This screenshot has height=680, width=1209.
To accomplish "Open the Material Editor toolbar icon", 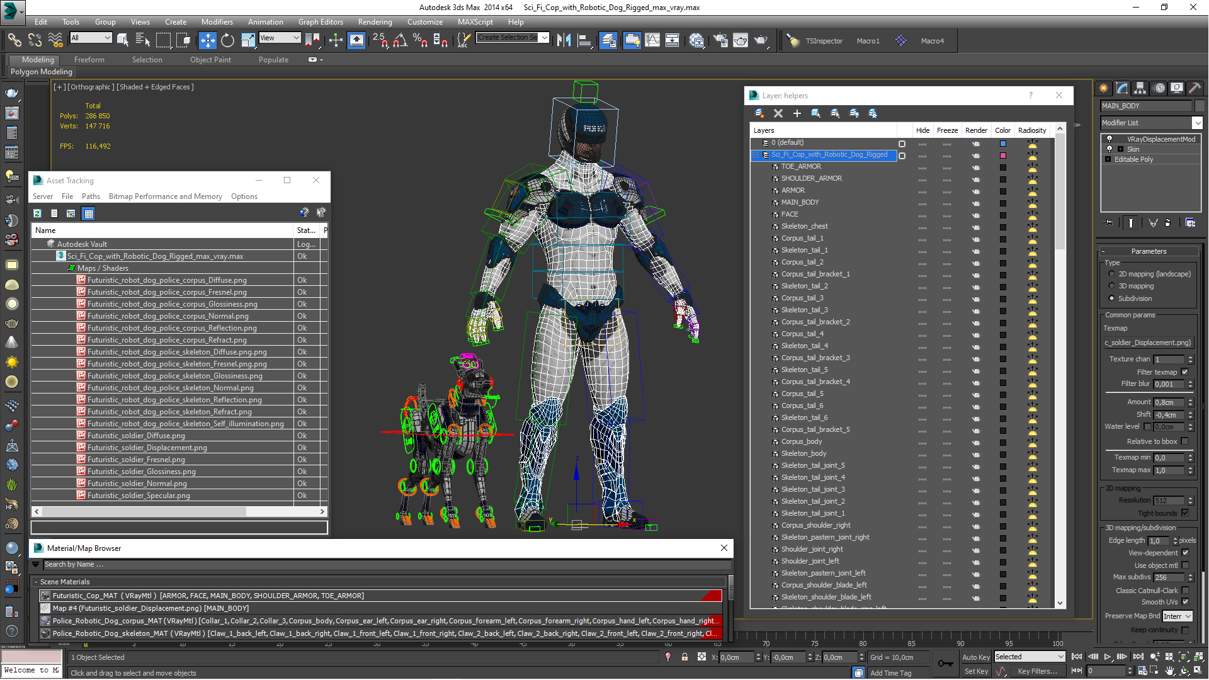I will tap(696, 40).
